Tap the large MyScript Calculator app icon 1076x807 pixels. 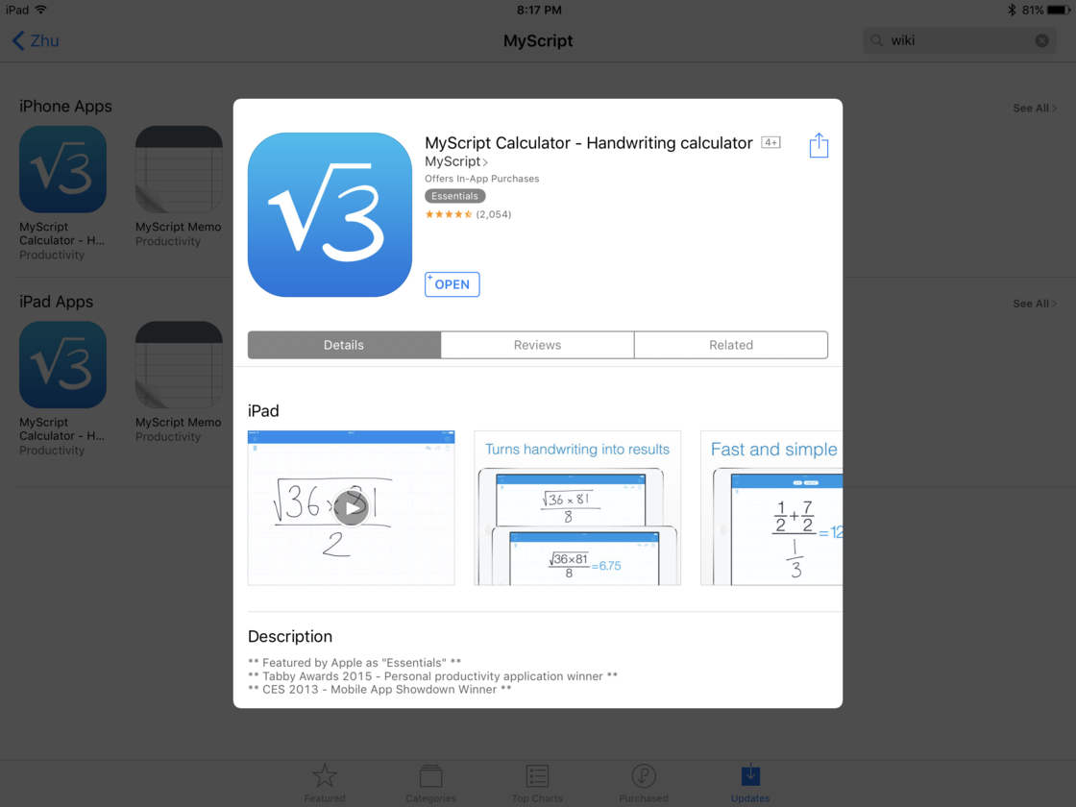[330, 214]
